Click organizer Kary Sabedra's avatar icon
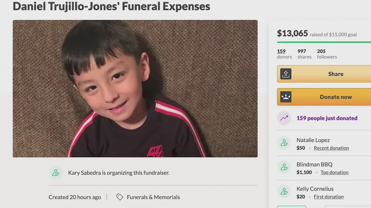The image size is (371, 208). click(56, 173)
